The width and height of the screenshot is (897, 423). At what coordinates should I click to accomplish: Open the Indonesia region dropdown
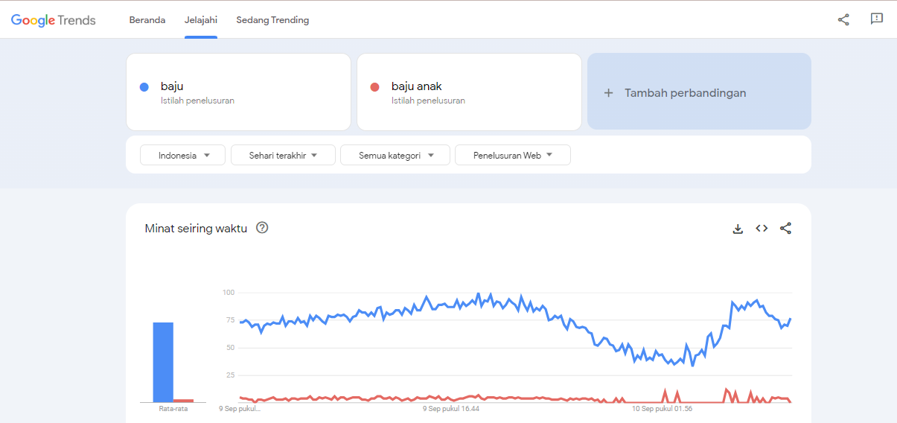click(x=182, y=155)
